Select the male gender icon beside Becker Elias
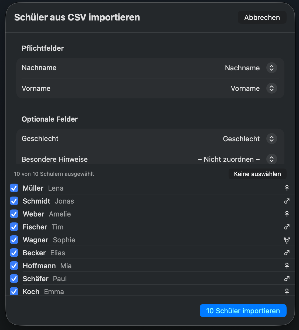The height and width of the screenshot is (330, 299). click(287, 253)
